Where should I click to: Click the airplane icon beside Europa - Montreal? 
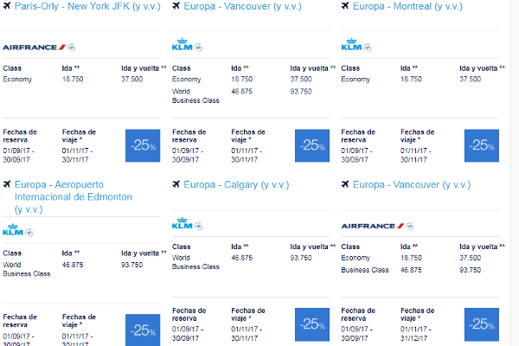345,6
